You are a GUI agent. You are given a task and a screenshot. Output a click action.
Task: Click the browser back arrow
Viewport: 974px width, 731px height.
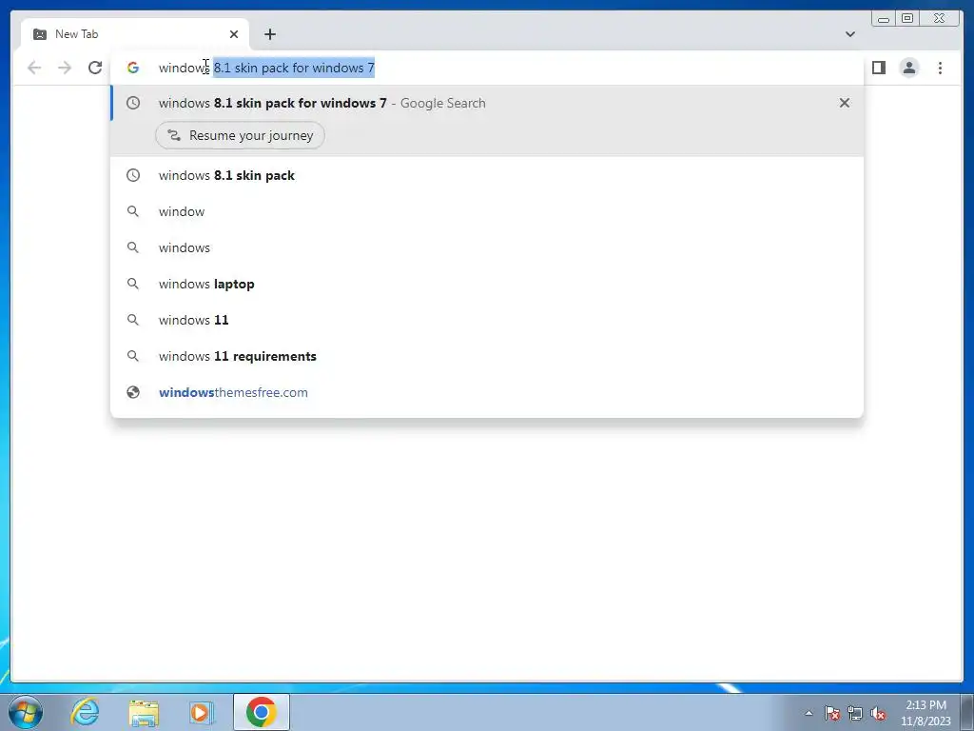pyautogui.click(x=34, y=68)
